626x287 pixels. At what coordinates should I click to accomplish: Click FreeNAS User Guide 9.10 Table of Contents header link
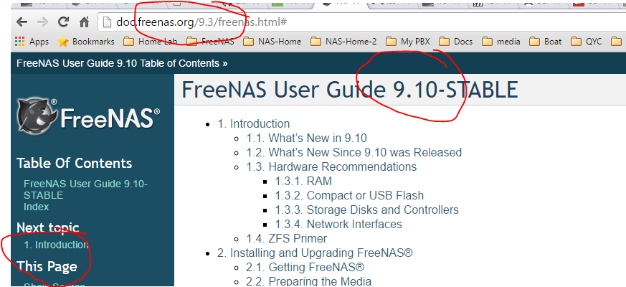click(x=122, y=64)
